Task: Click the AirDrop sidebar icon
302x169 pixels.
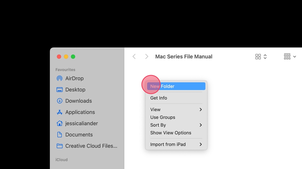Action: pos(60,78)
